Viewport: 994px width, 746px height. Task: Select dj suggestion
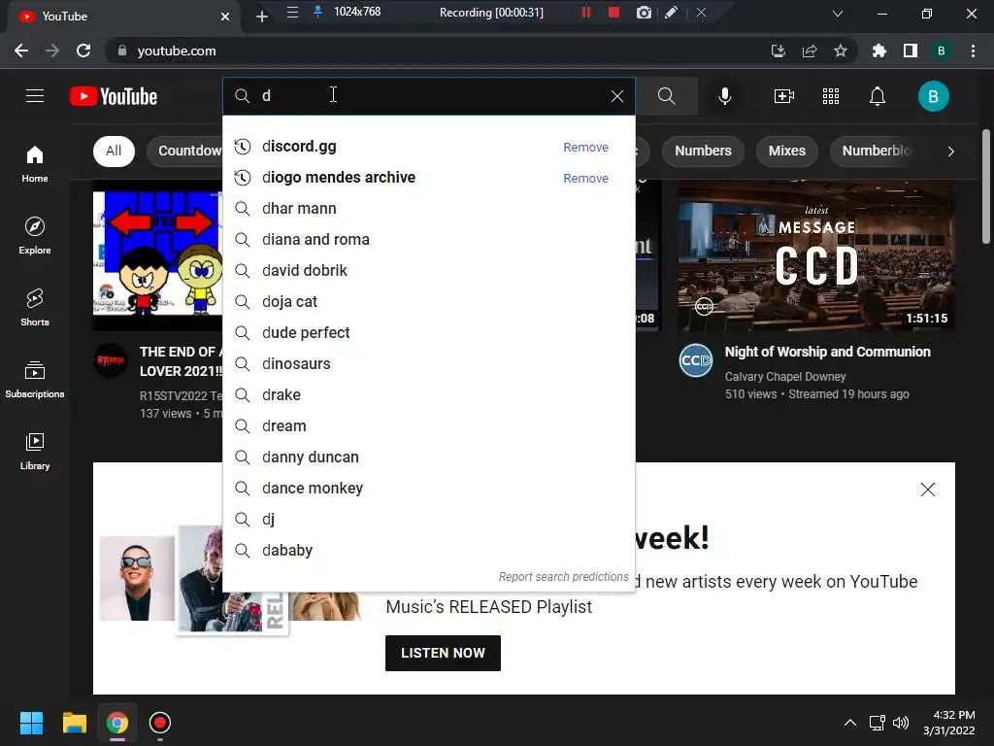(428, 520)
